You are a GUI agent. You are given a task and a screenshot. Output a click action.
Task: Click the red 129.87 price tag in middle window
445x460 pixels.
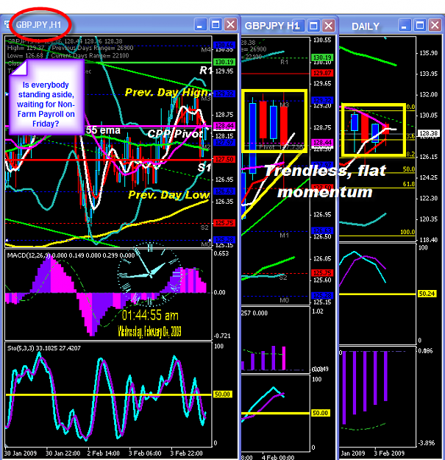click(x=322, y=73)
